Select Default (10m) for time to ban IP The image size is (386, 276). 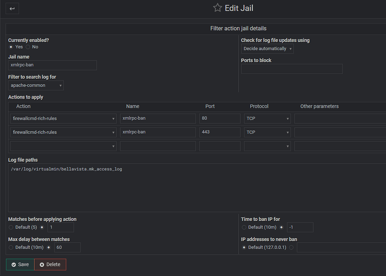244,227
